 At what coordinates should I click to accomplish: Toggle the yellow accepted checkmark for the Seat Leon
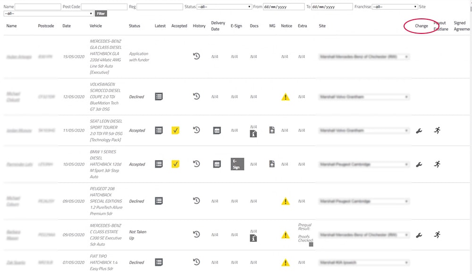(x=175, y=130)
